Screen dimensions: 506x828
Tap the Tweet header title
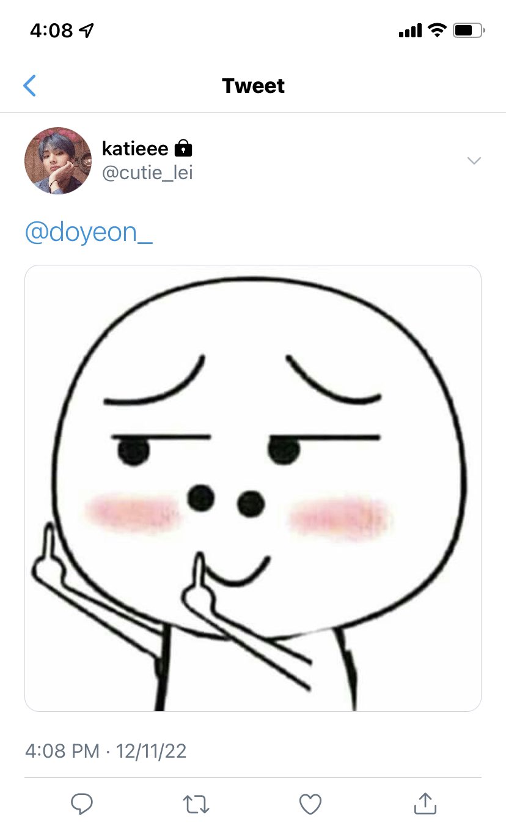tap(253, 86)
